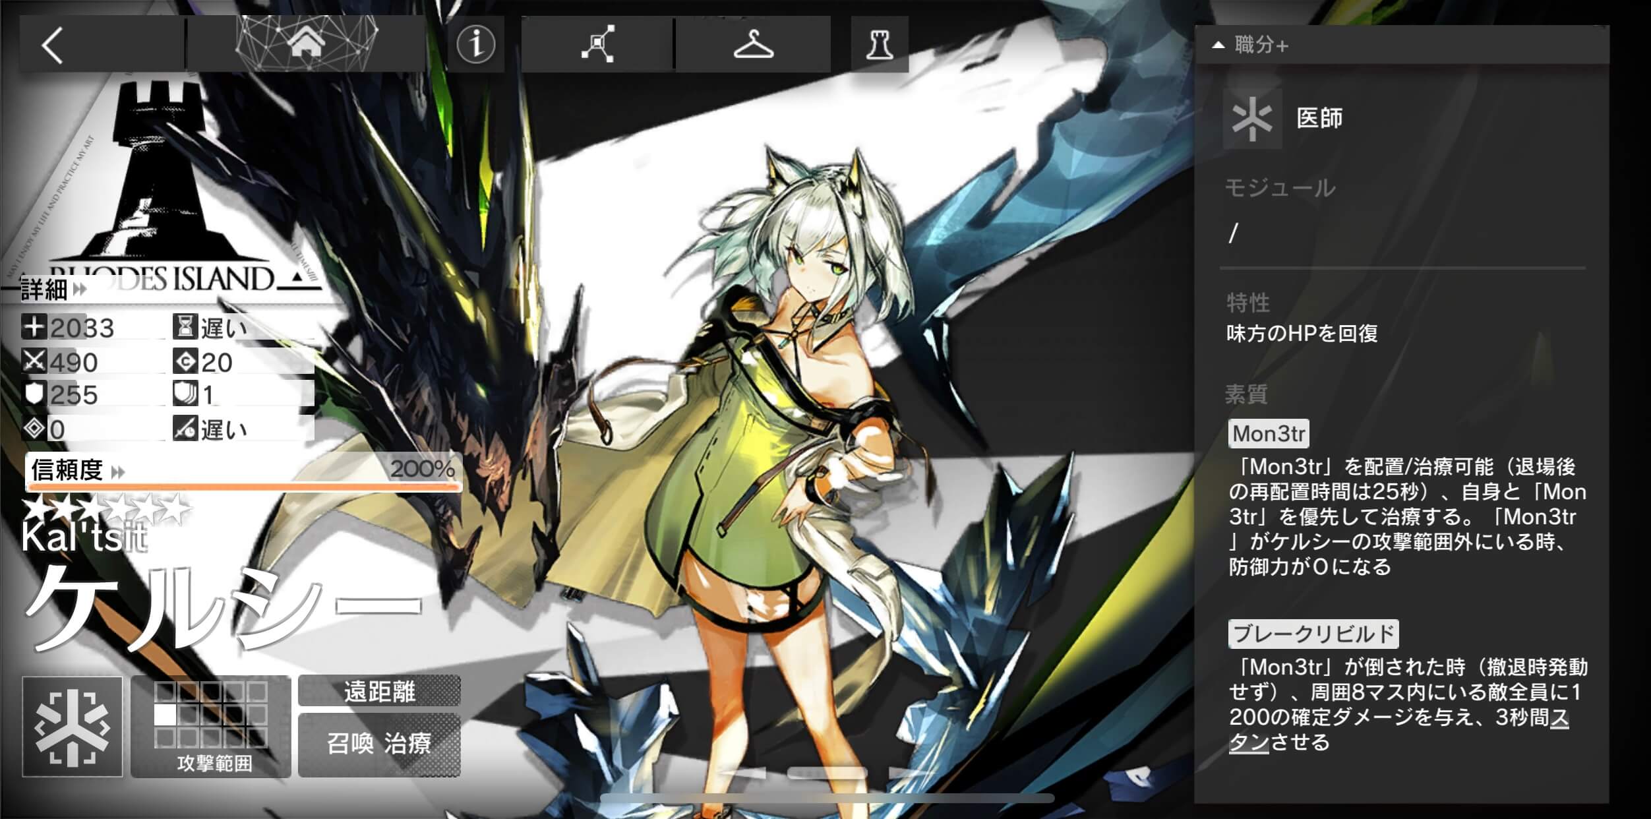Tap the defense shield icon beside 255
The image size is (1651, 819).
point(34,394)
